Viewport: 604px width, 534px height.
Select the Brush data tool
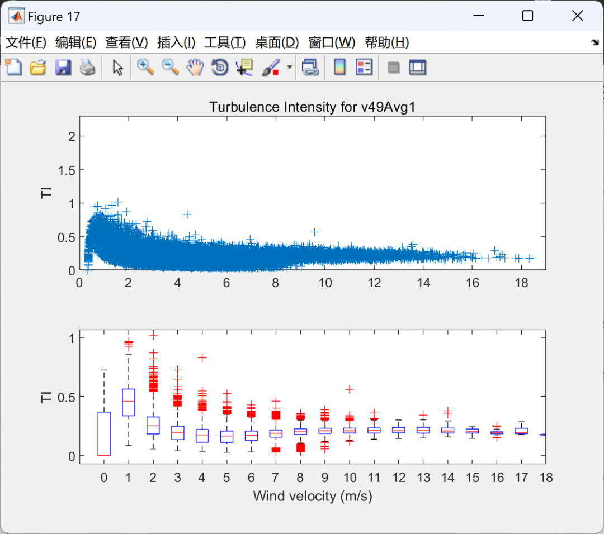coord(271,68)
